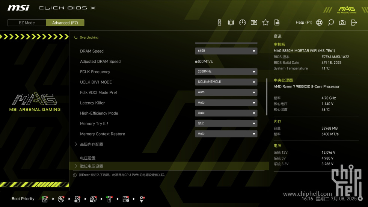This screenshot has height=207, width=368.
Task: Open the M-Flash USB drive icon
Action: coord(219,23)
